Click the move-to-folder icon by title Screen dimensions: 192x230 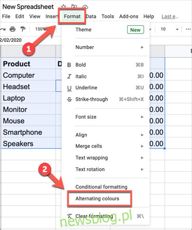coord(74,7)
